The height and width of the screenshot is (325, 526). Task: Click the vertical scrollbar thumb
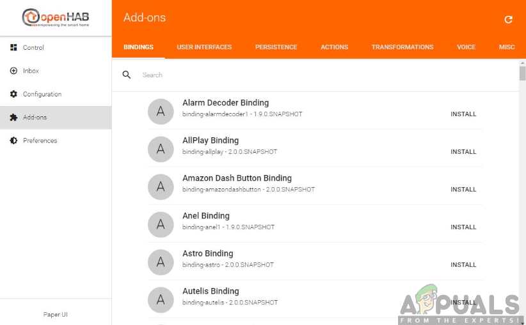point(522,73)
